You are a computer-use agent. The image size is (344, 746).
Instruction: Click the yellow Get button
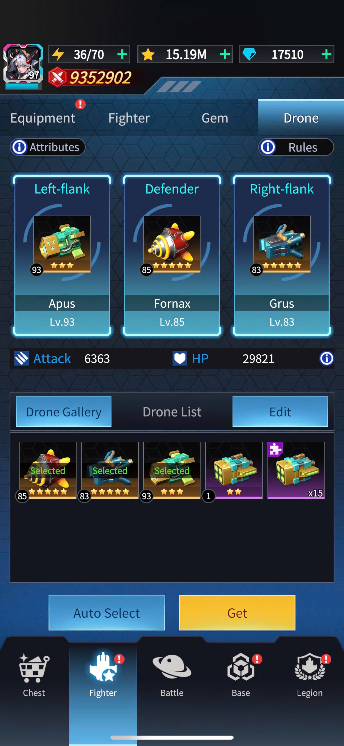coord(237,613)
